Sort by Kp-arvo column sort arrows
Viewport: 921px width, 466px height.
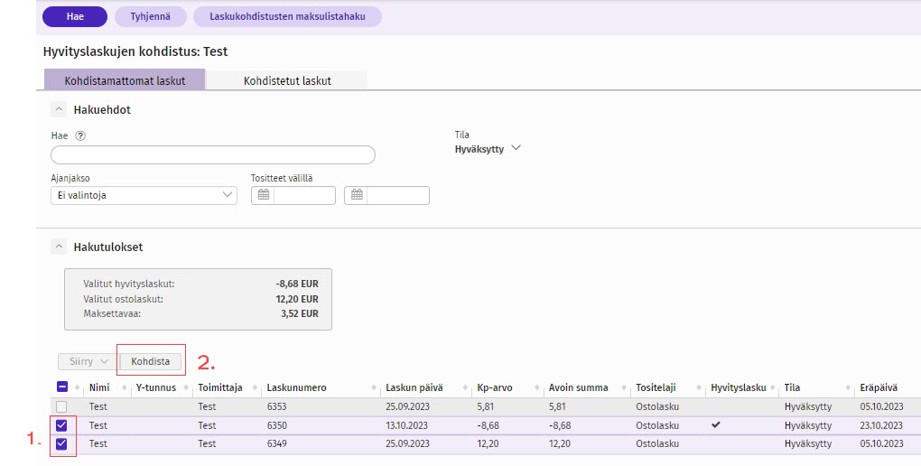[537, 387]
